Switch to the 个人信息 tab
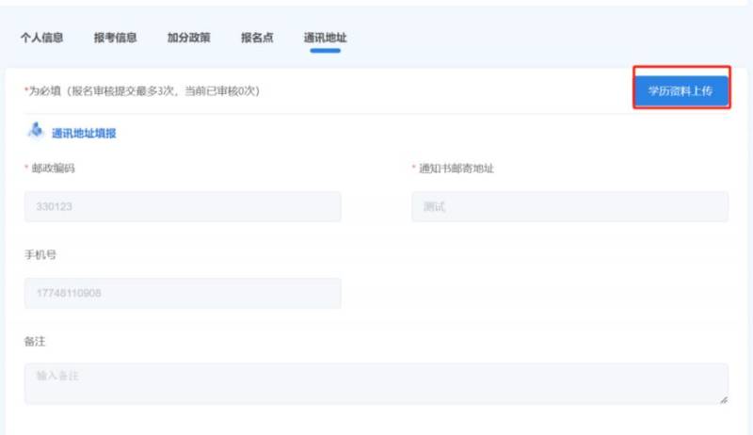Image resolution: width=753 pixels, height=435 pixels. [42, 38]
